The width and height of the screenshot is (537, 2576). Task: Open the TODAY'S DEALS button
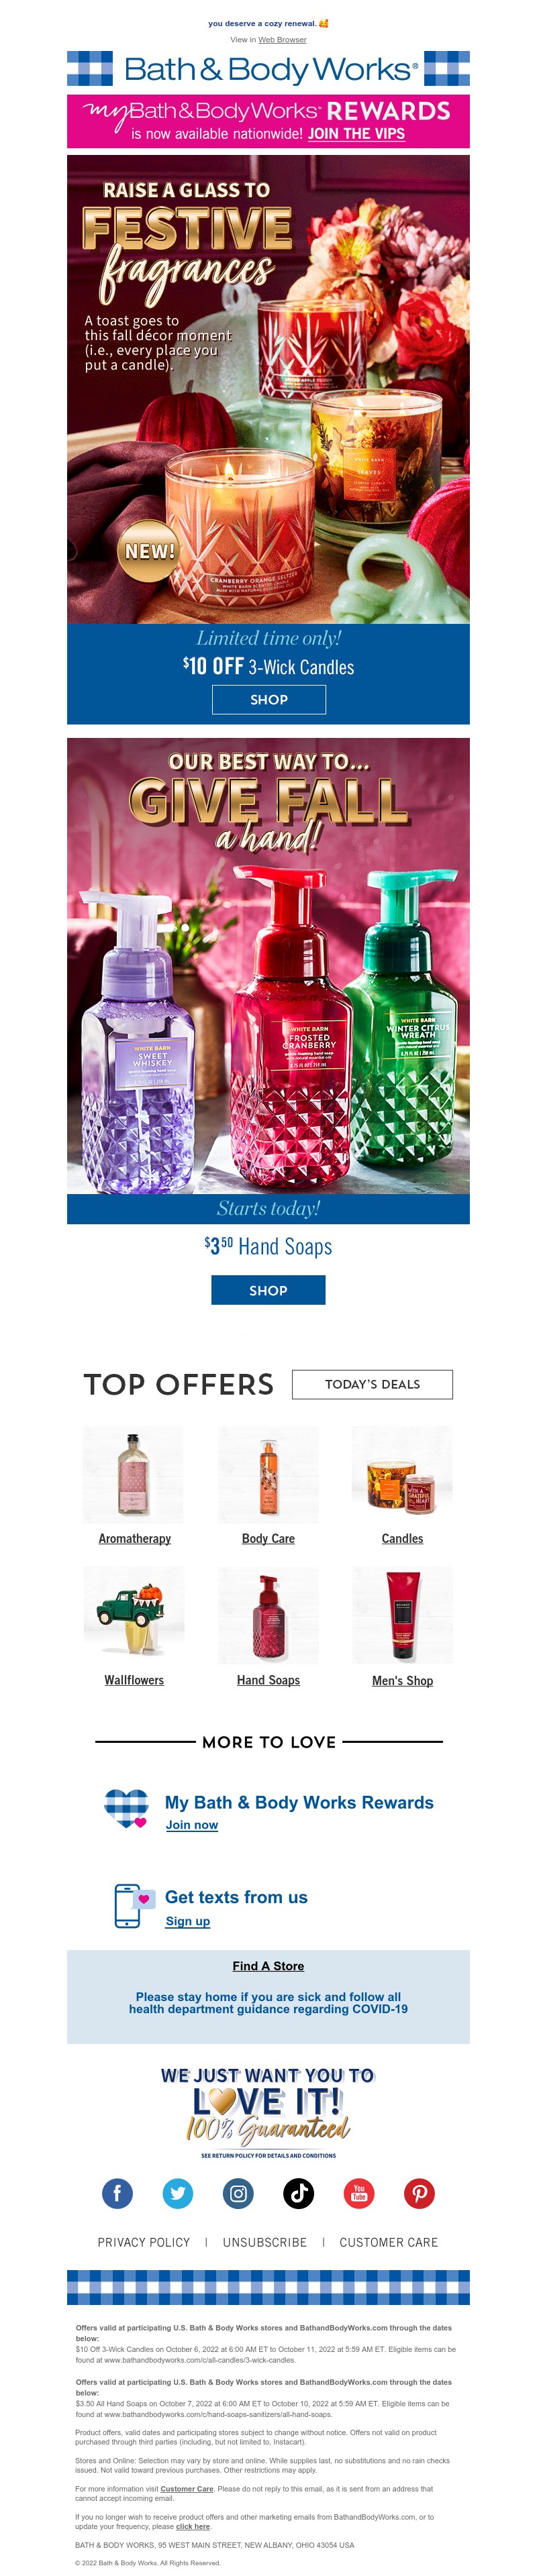372,1384
